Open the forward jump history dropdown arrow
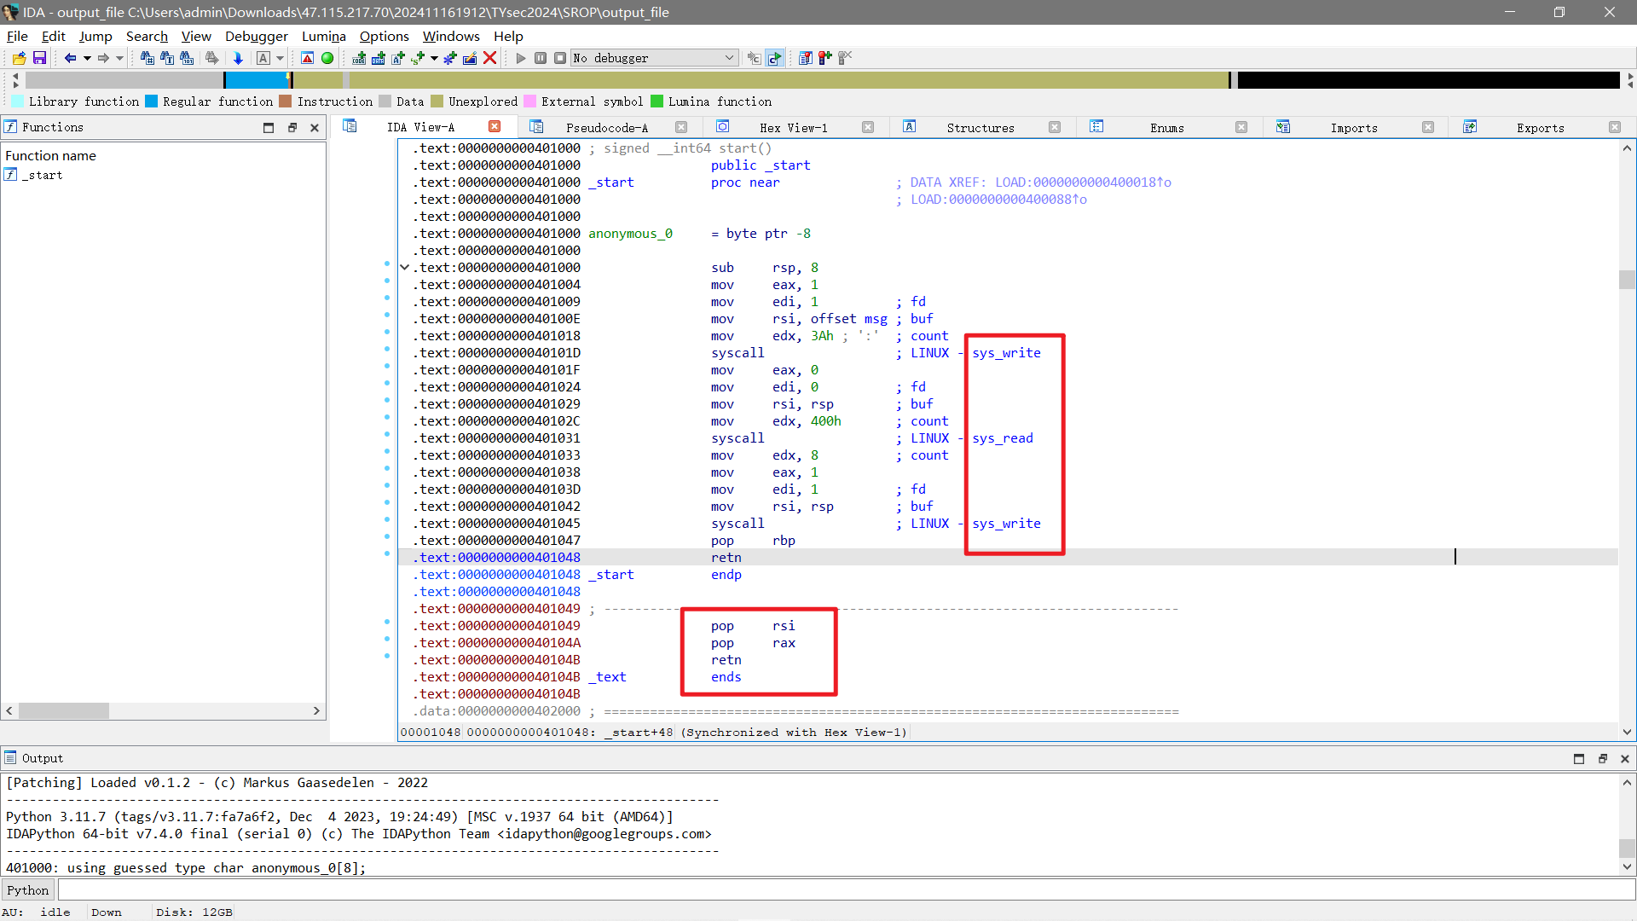Image resolution: width=1637 pixels, height=921 pixels. point(120,58)
